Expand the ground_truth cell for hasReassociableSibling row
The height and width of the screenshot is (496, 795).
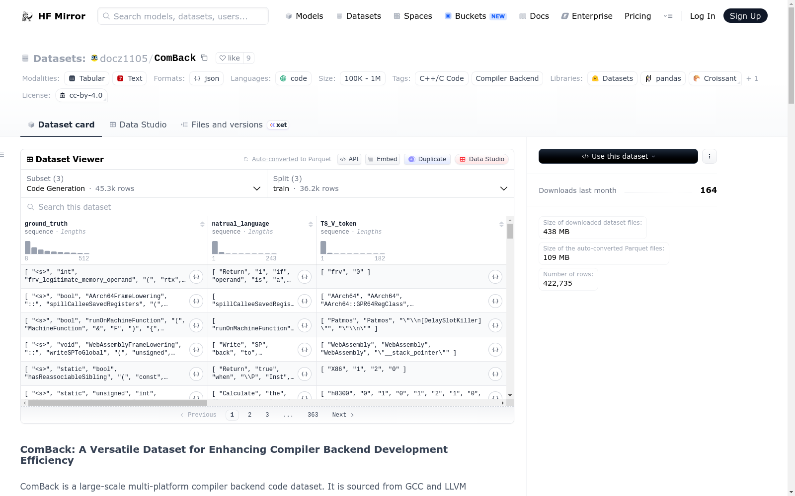pyautogui.click(x=196, y=374)
